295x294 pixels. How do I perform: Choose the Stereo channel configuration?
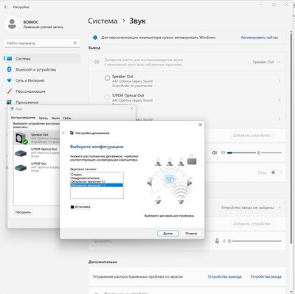coord(77,175)
